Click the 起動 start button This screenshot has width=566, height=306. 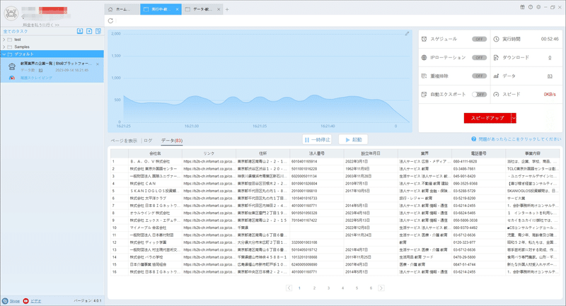pos(353,139)
